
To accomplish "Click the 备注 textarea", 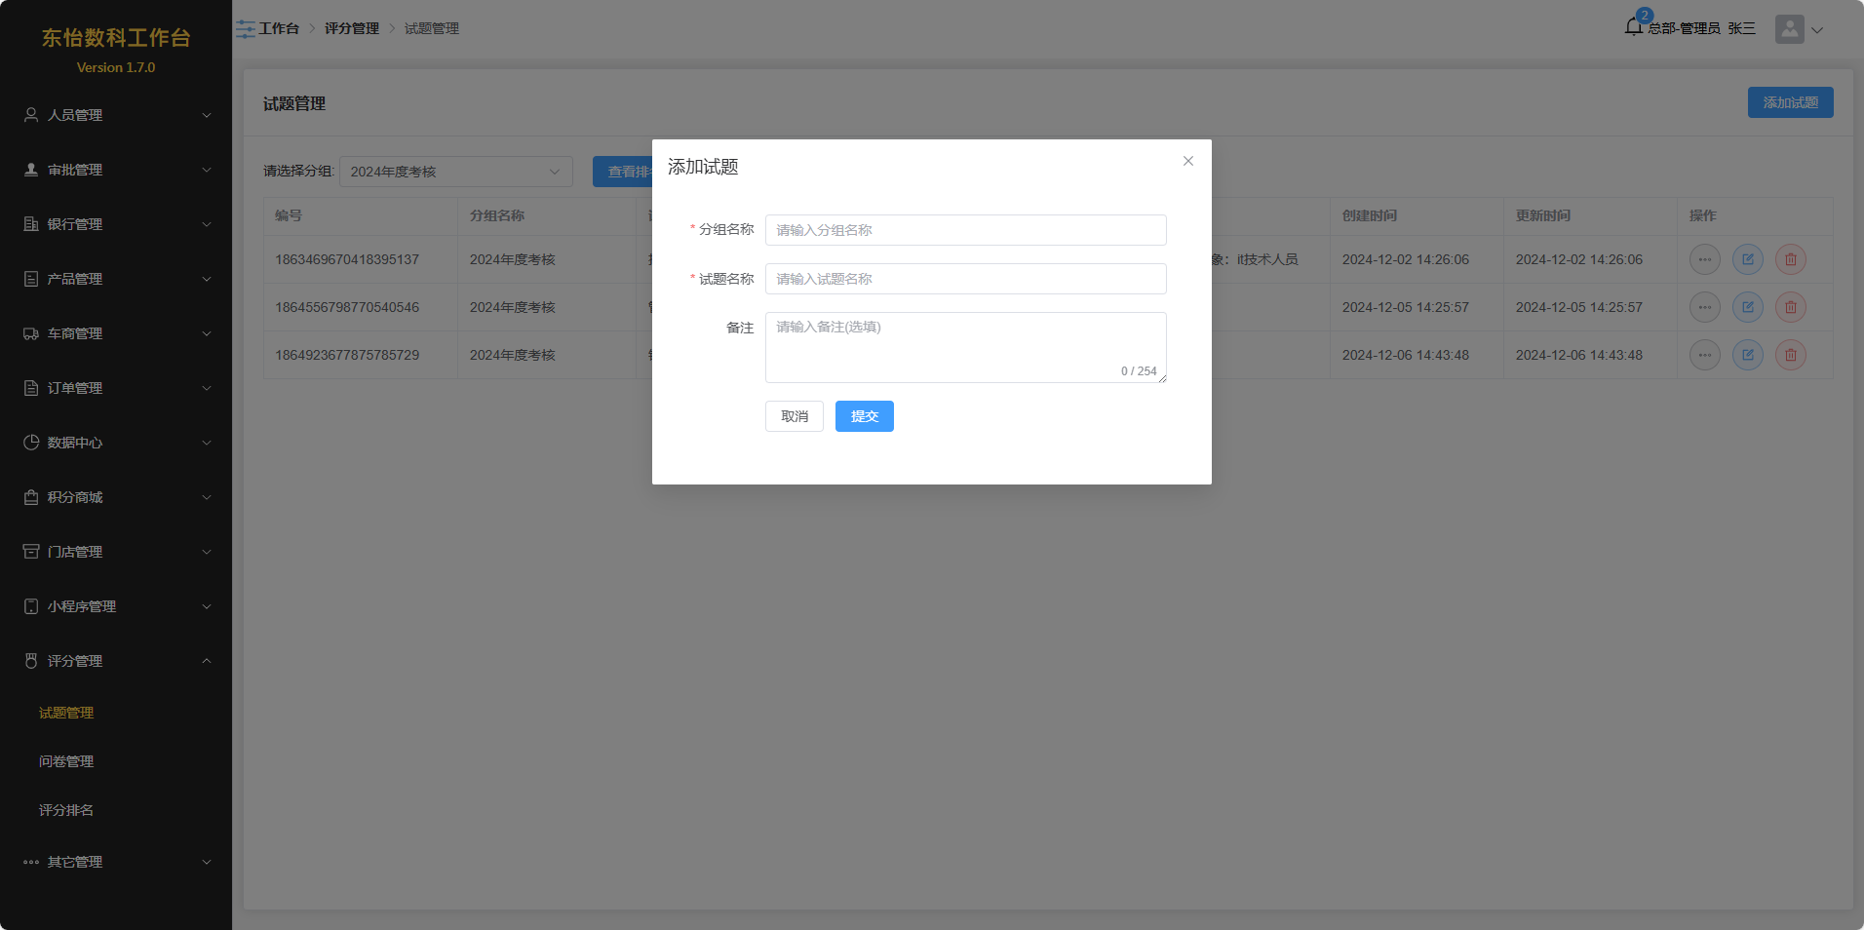I will [965, 346].
